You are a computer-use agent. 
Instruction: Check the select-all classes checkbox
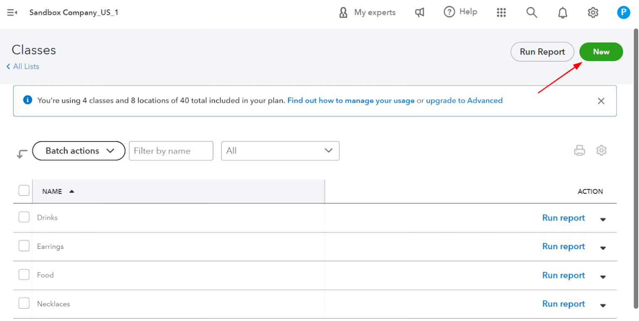pyautogui.click(x=24, y=190)
